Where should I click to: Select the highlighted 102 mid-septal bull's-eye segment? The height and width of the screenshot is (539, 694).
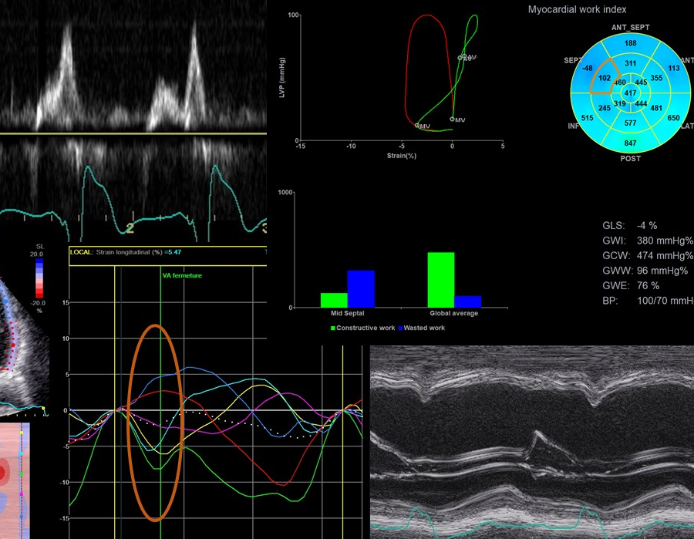tap(605, 78)
